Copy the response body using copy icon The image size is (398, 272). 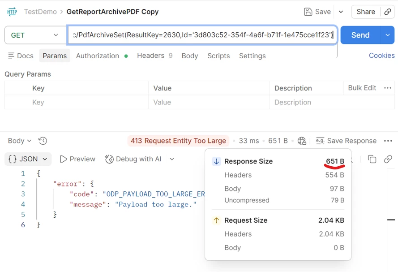coord(372,159)
